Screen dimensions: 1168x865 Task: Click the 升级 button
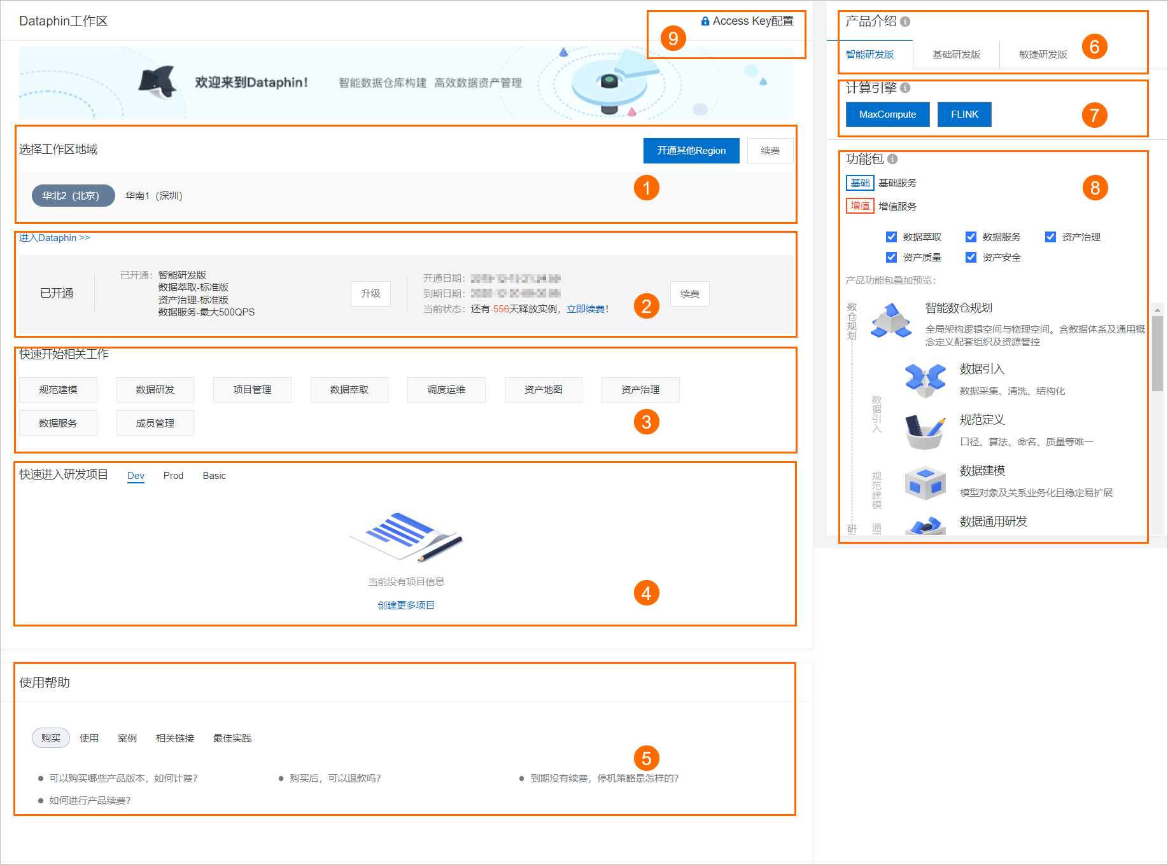click(x=370, y=294)
